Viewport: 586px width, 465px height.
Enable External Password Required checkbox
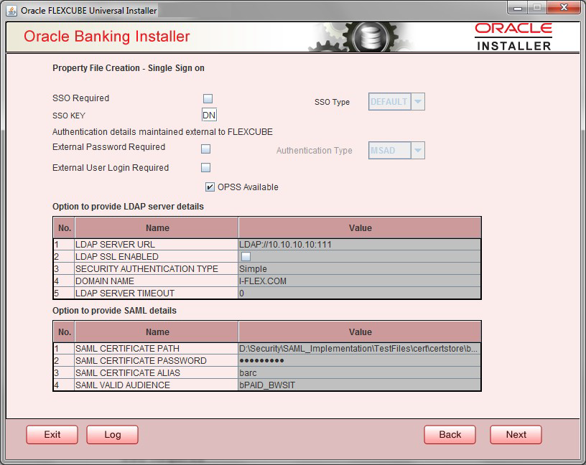[x=205, y=149]
